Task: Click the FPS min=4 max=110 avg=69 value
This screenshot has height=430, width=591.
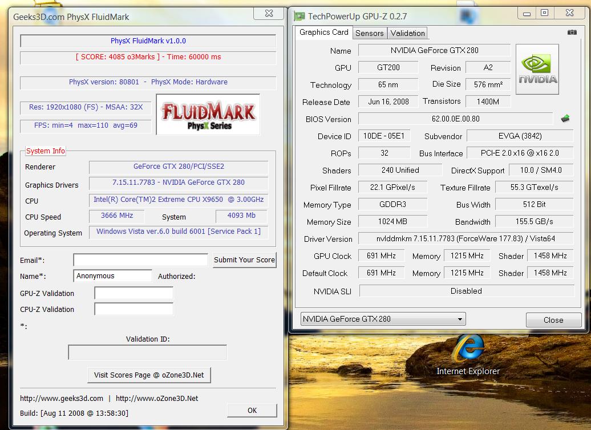Action: tap(86, 125)
